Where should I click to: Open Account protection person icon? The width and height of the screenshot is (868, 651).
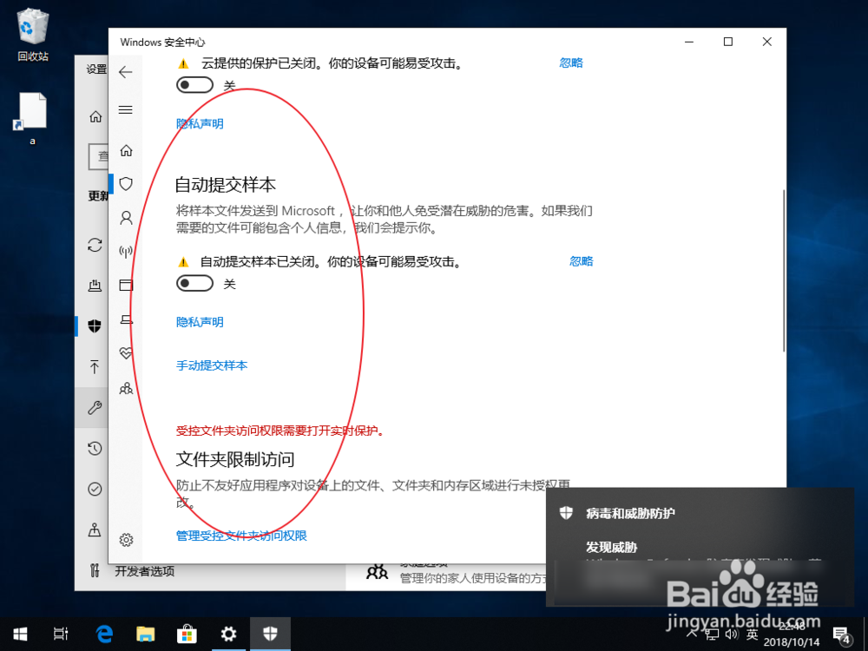(x=126, y=218)
